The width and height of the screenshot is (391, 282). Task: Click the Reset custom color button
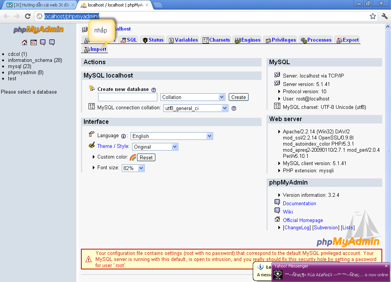[x=146, y=157]
